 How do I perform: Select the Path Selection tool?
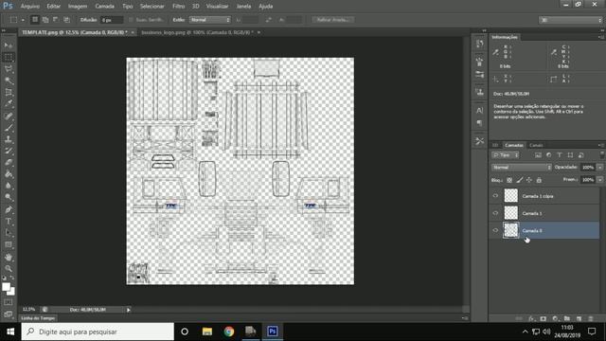[x=9, y=233]
